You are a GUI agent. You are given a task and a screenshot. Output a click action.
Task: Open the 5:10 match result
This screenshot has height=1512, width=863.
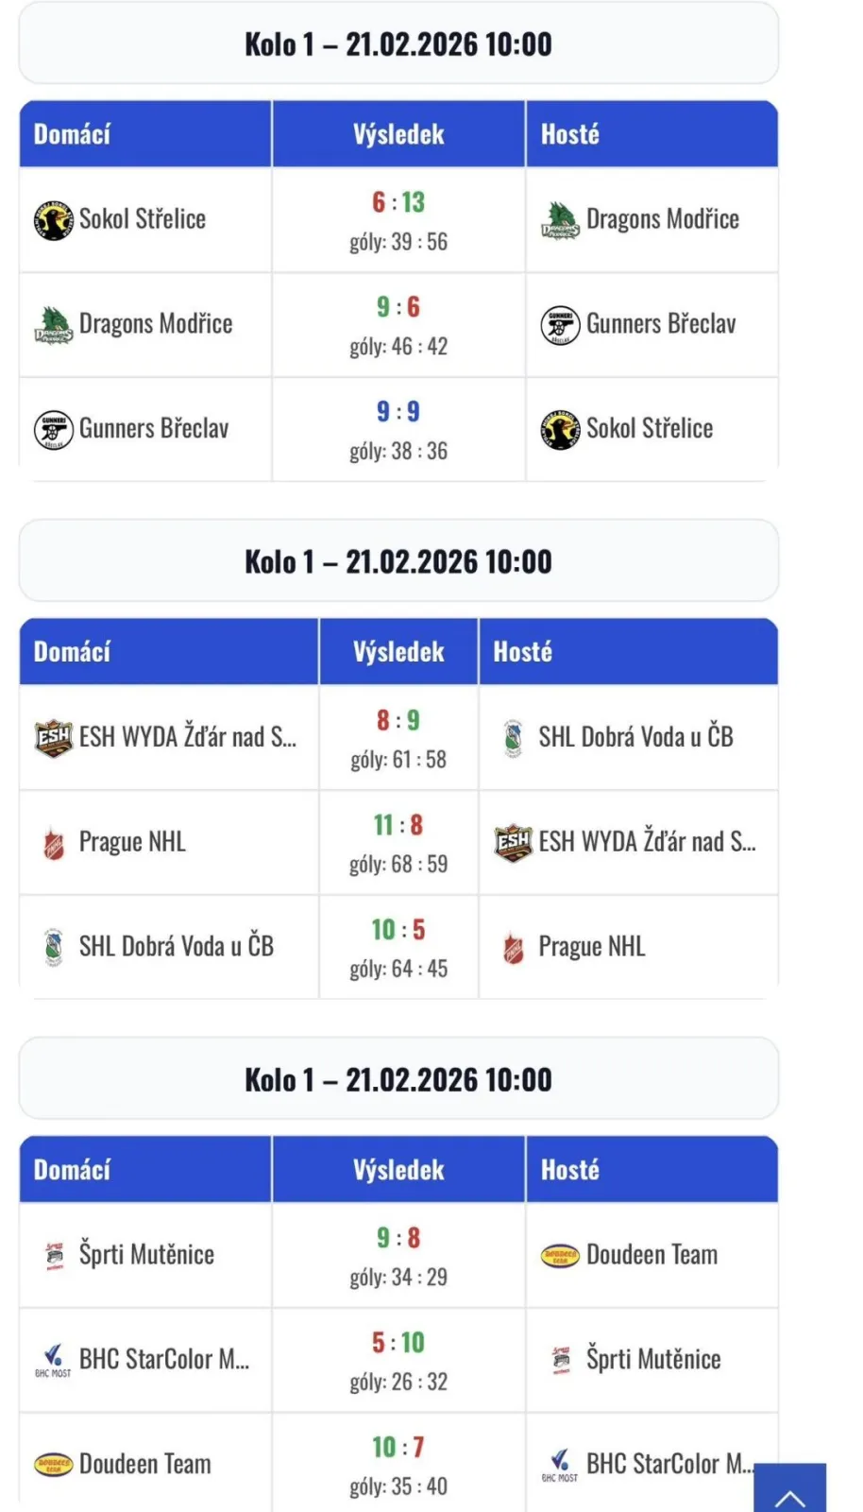click(x=398, y=1343)
